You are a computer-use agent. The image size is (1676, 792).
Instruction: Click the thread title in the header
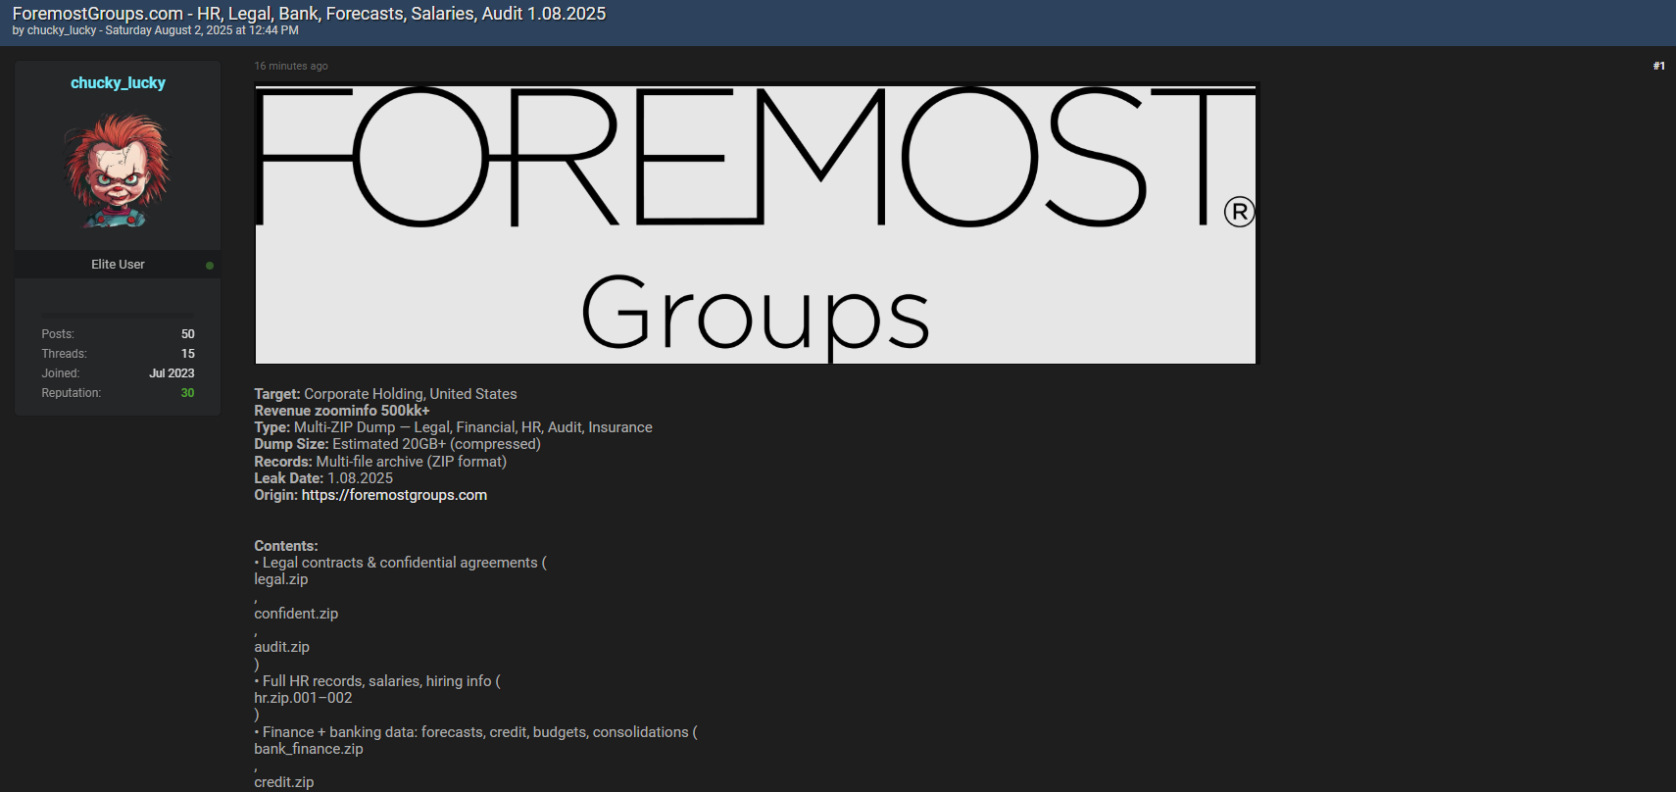pos(309,14)
